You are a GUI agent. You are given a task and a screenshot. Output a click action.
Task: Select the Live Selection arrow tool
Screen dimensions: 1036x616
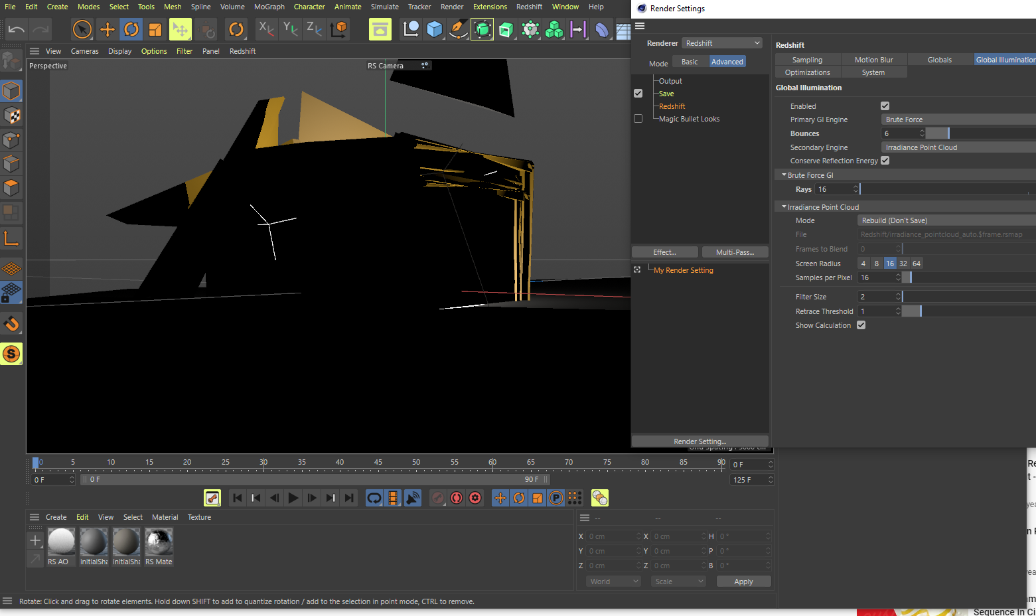(82, 29)
